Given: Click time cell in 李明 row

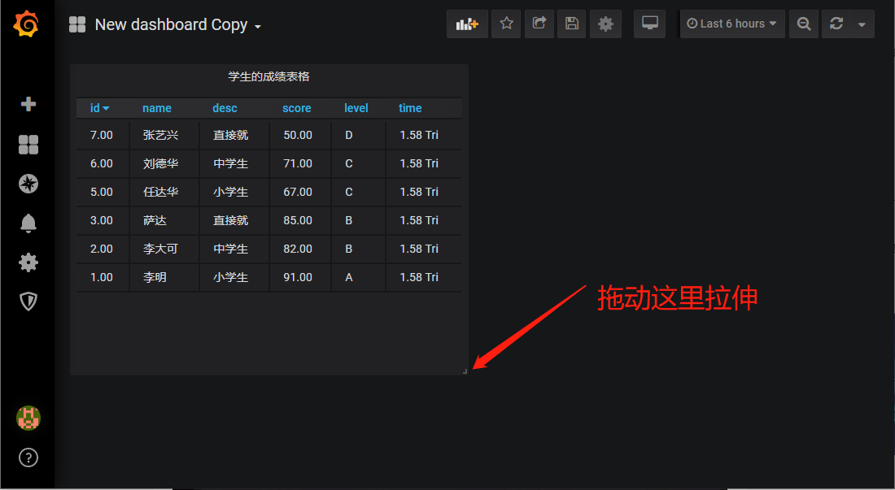Looking at the screenshot, I should tap(424, 277).
